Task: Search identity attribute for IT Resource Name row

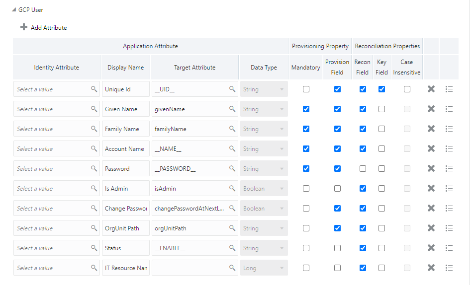Action: (94, 268)
